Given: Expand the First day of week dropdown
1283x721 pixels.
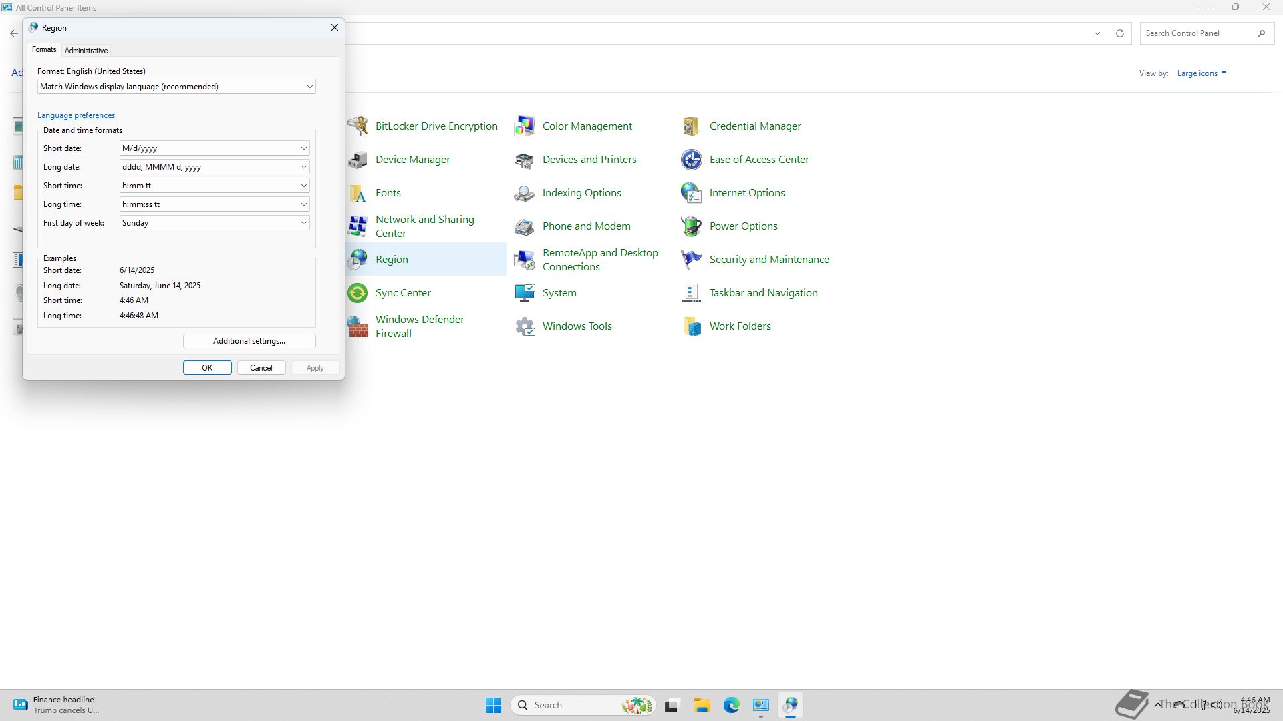Looking at the screenshot, I should tap(215, 223).
